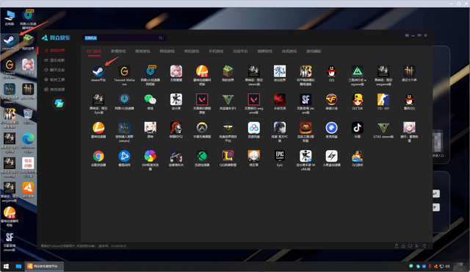Image resolution: width=470 pixels, height=272 pixels.
Task: Open the Epic Games launcher icon
Action: pyautogui.click(x=280, y=156)
